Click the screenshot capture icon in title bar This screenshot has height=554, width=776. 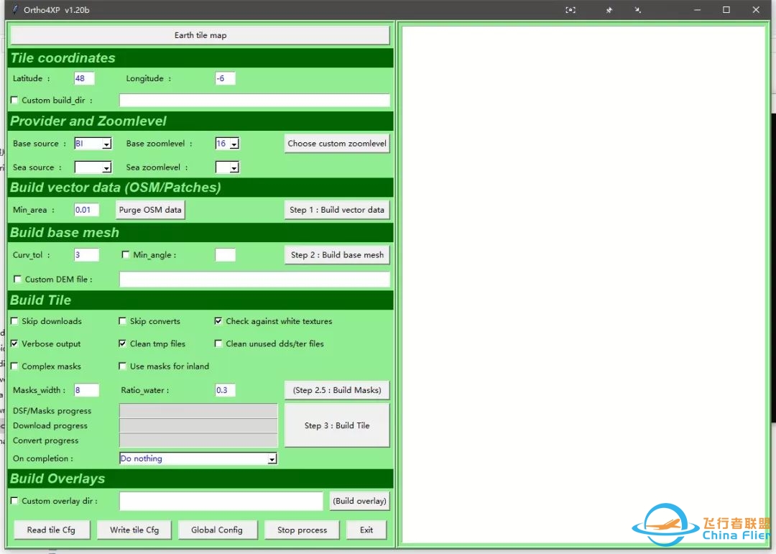571,10
